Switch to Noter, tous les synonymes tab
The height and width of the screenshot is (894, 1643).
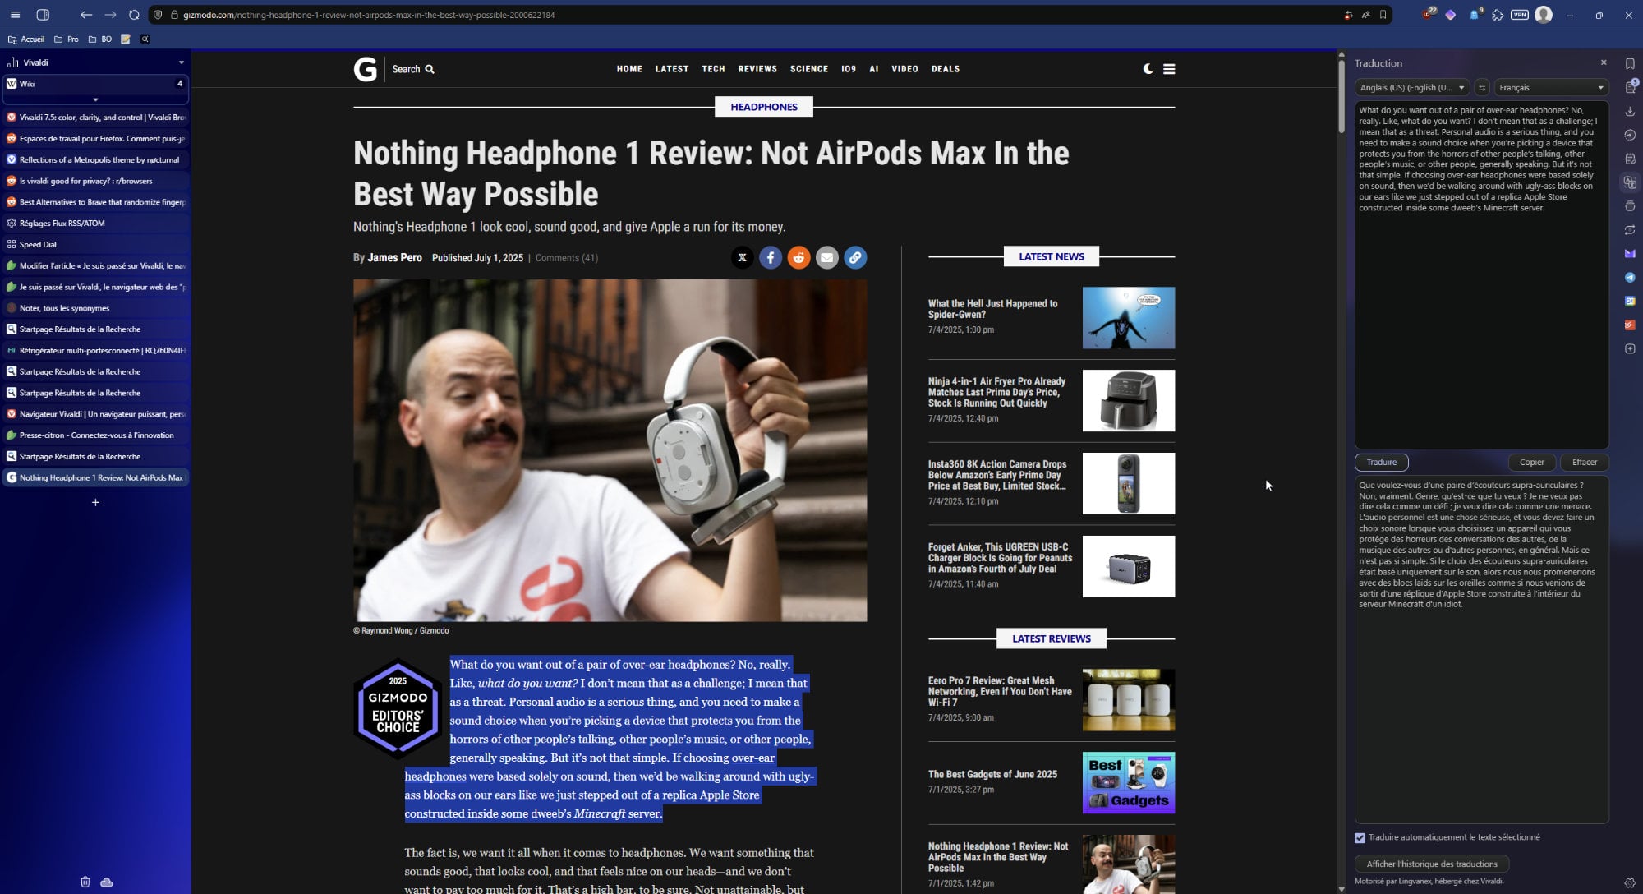pos(96,308)
